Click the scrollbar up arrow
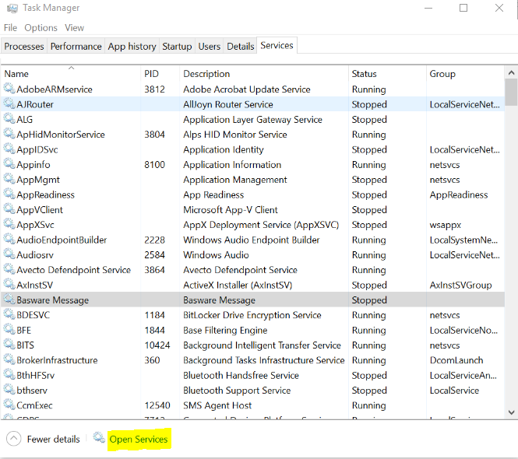Viewport: 518px width, 459px height. (x=511, y=72)
